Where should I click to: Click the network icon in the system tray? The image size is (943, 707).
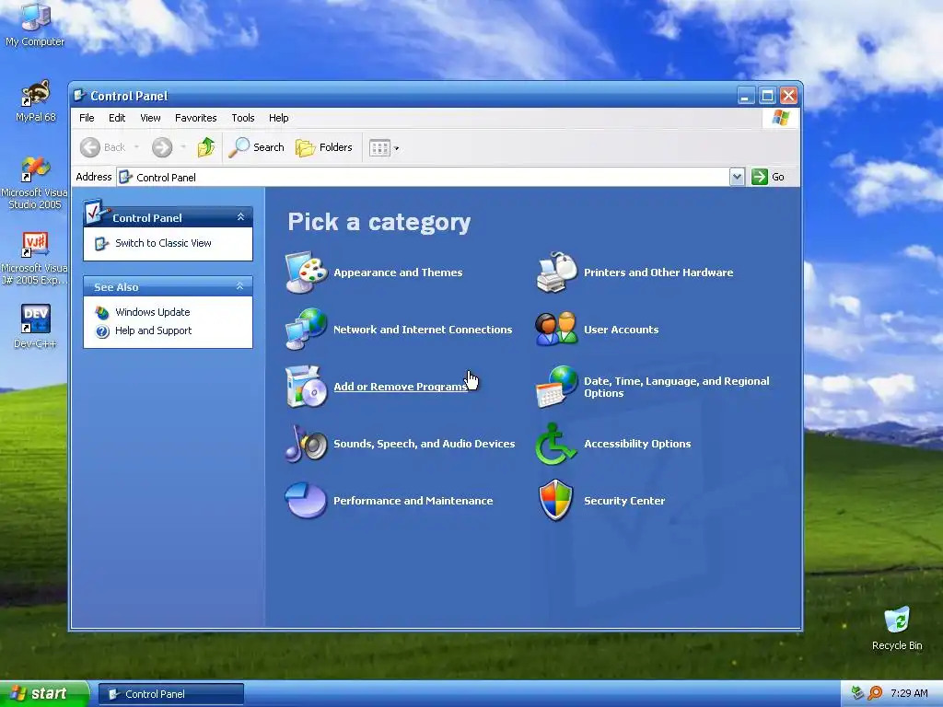(857, 693)
